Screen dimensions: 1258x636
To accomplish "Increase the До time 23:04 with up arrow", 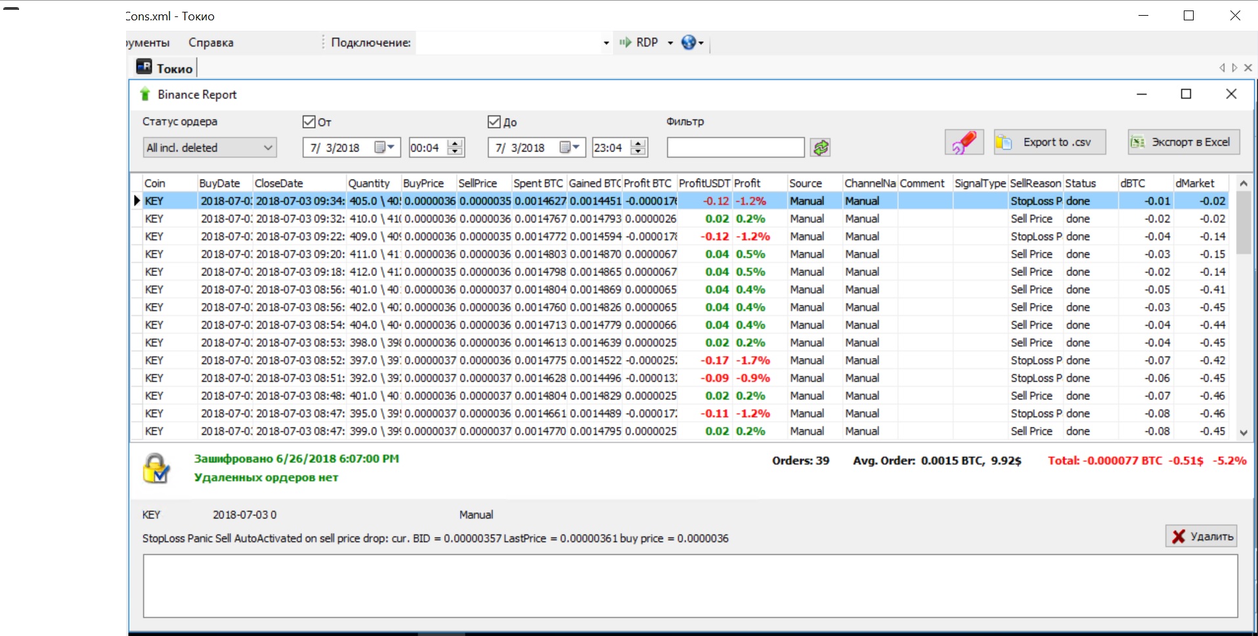I will pos(638,143).
